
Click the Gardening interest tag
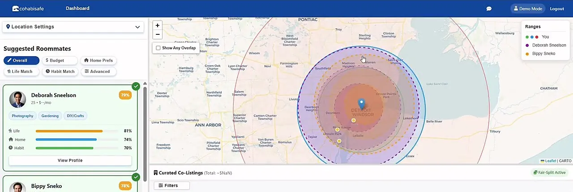click(x=50, y=116)
